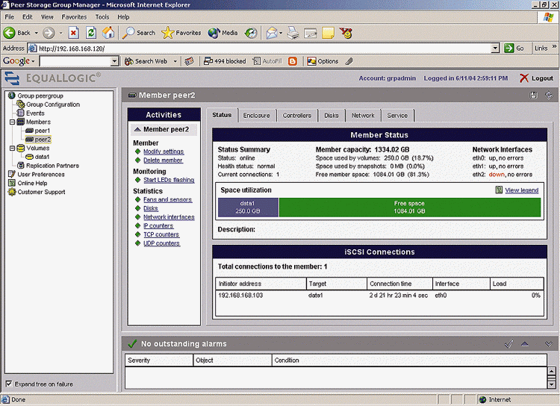Screen dimensions: 560x406
Task: Open Network interfaces statistics link
Action: [x=169, y=217]
